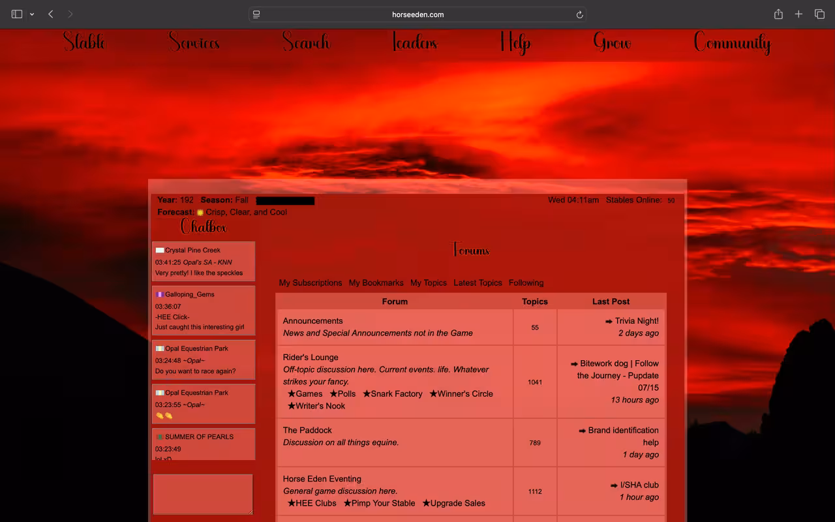Open the Polls subforum
The width and height of the screenshot is (835, 522).
point(342,394)
